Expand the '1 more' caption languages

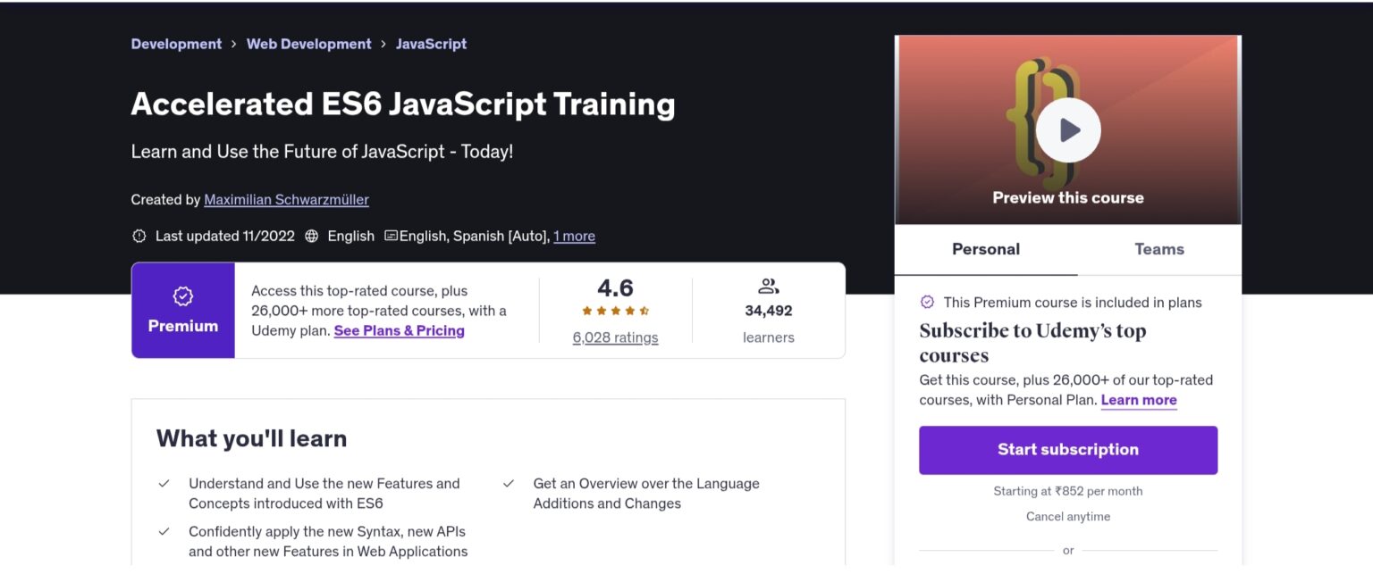[x=574, y=237]
